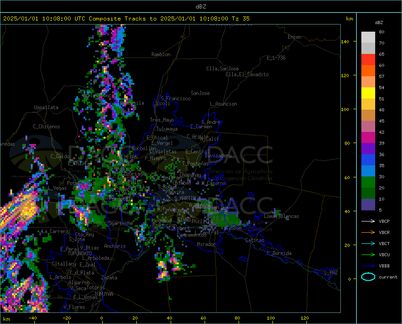Select the yellow 54 dBZ color swatch
Viewport: 402px width, 324px height.
(368, 93)
